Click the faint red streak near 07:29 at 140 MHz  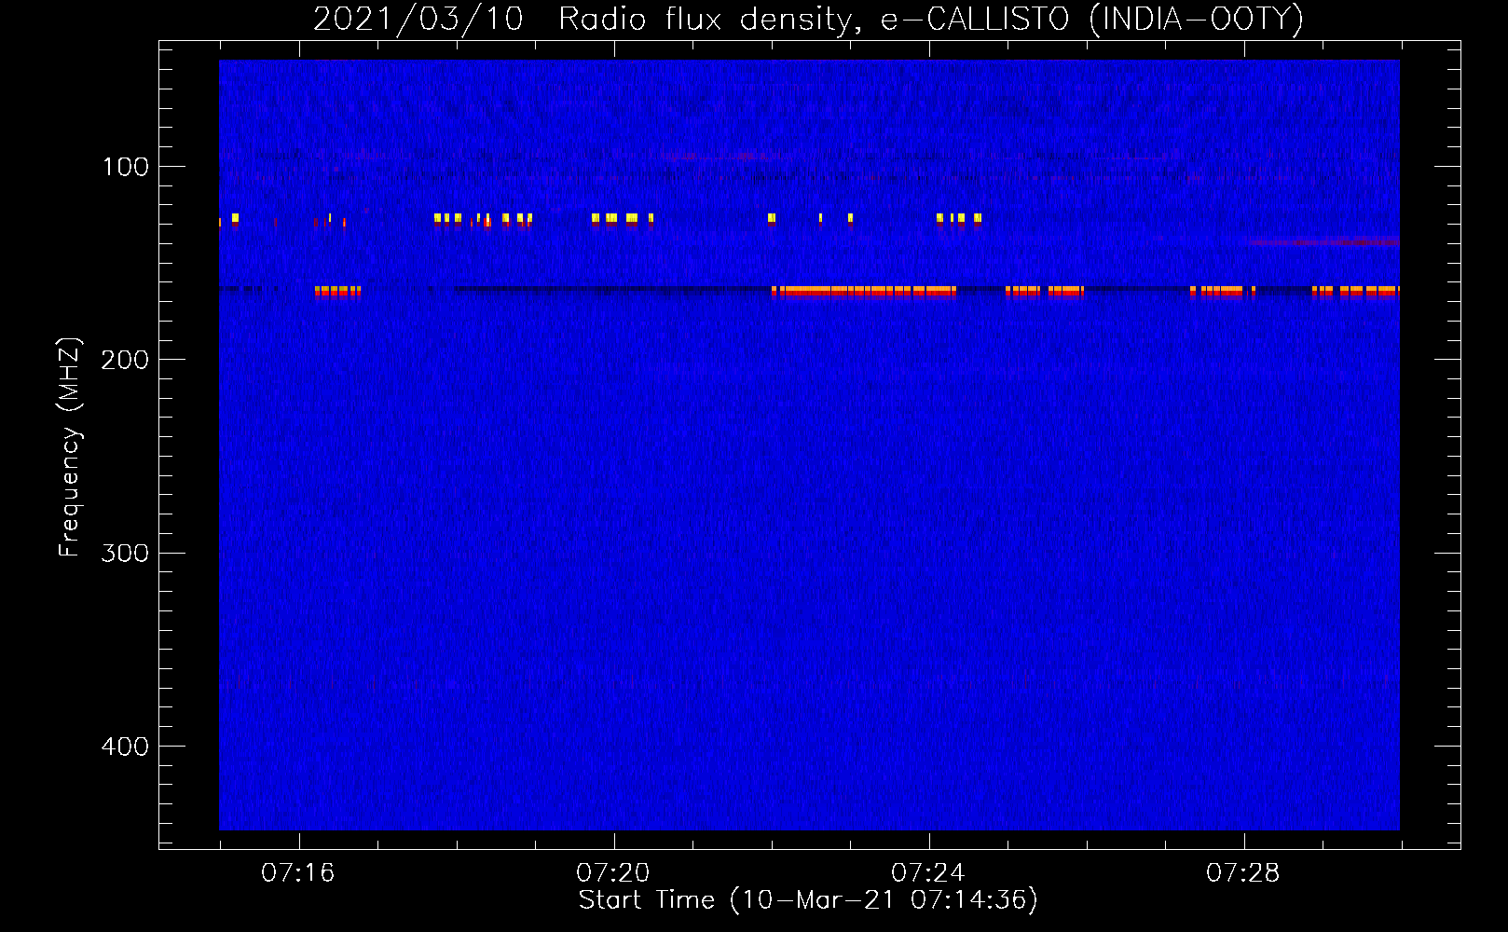pos(1323,242)
